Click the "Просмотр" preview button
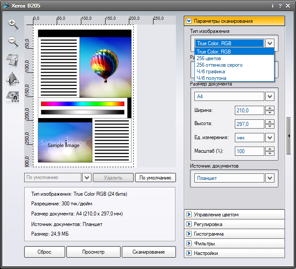 (93, 252)
